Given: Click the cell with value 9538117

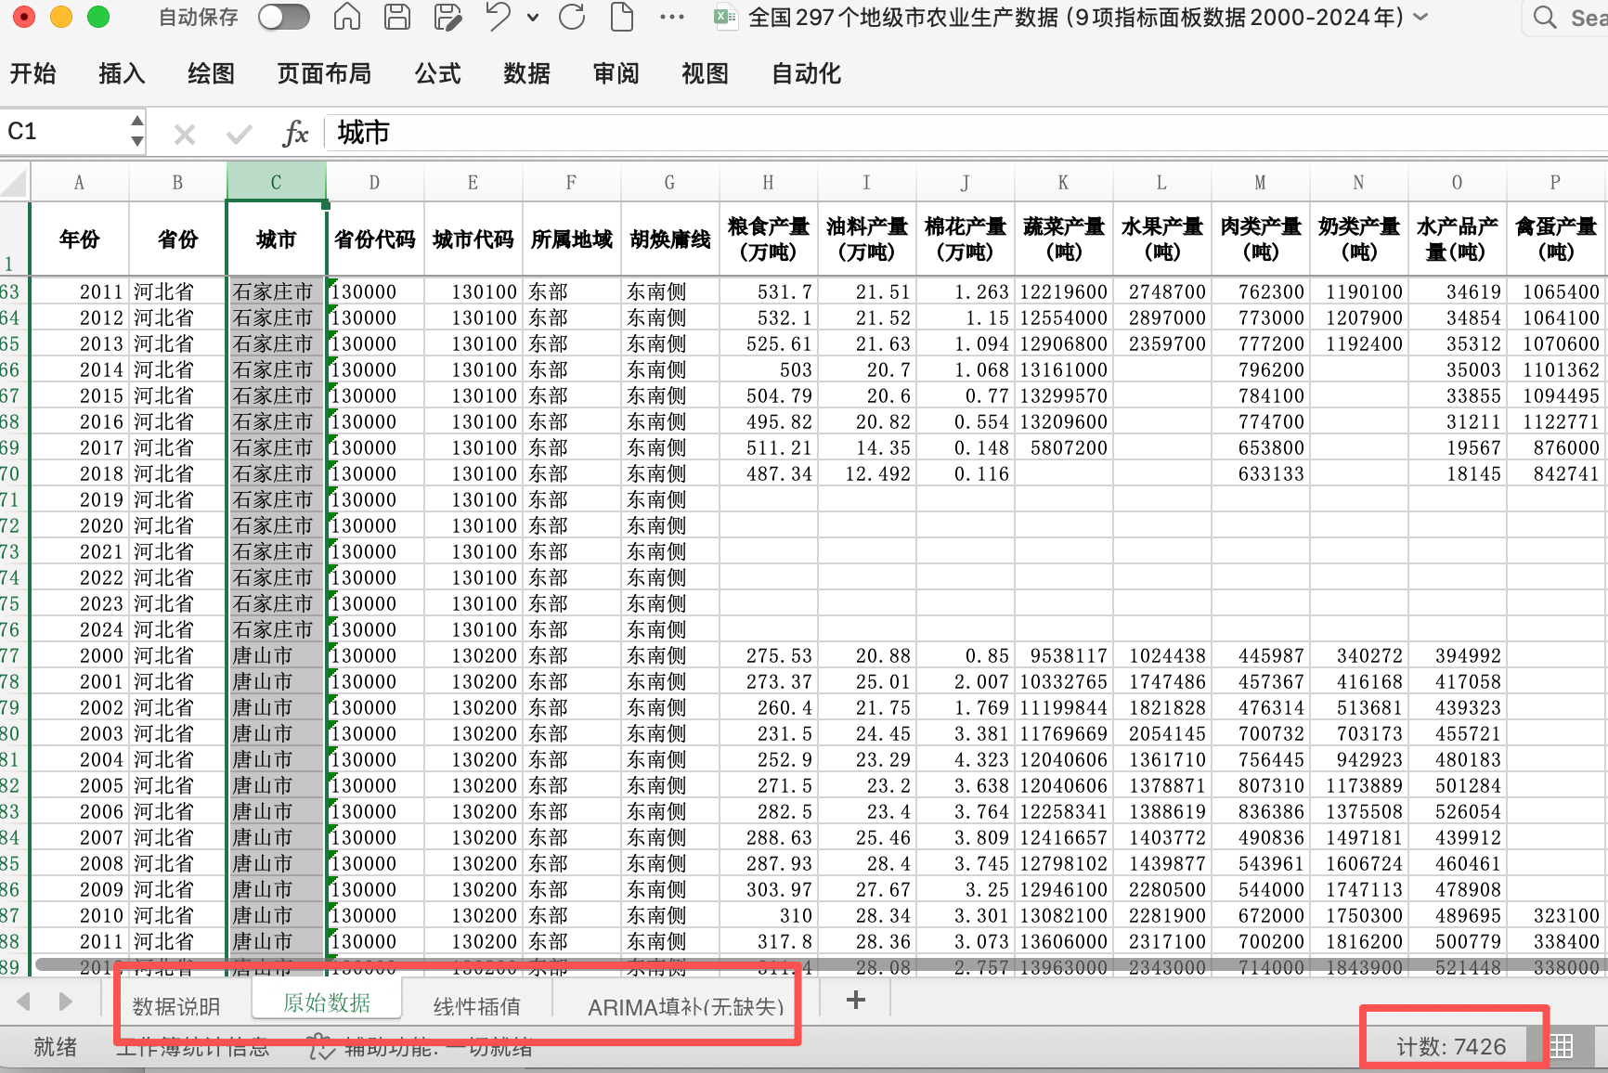Looking at the screenshot, I should (1064, 655).
